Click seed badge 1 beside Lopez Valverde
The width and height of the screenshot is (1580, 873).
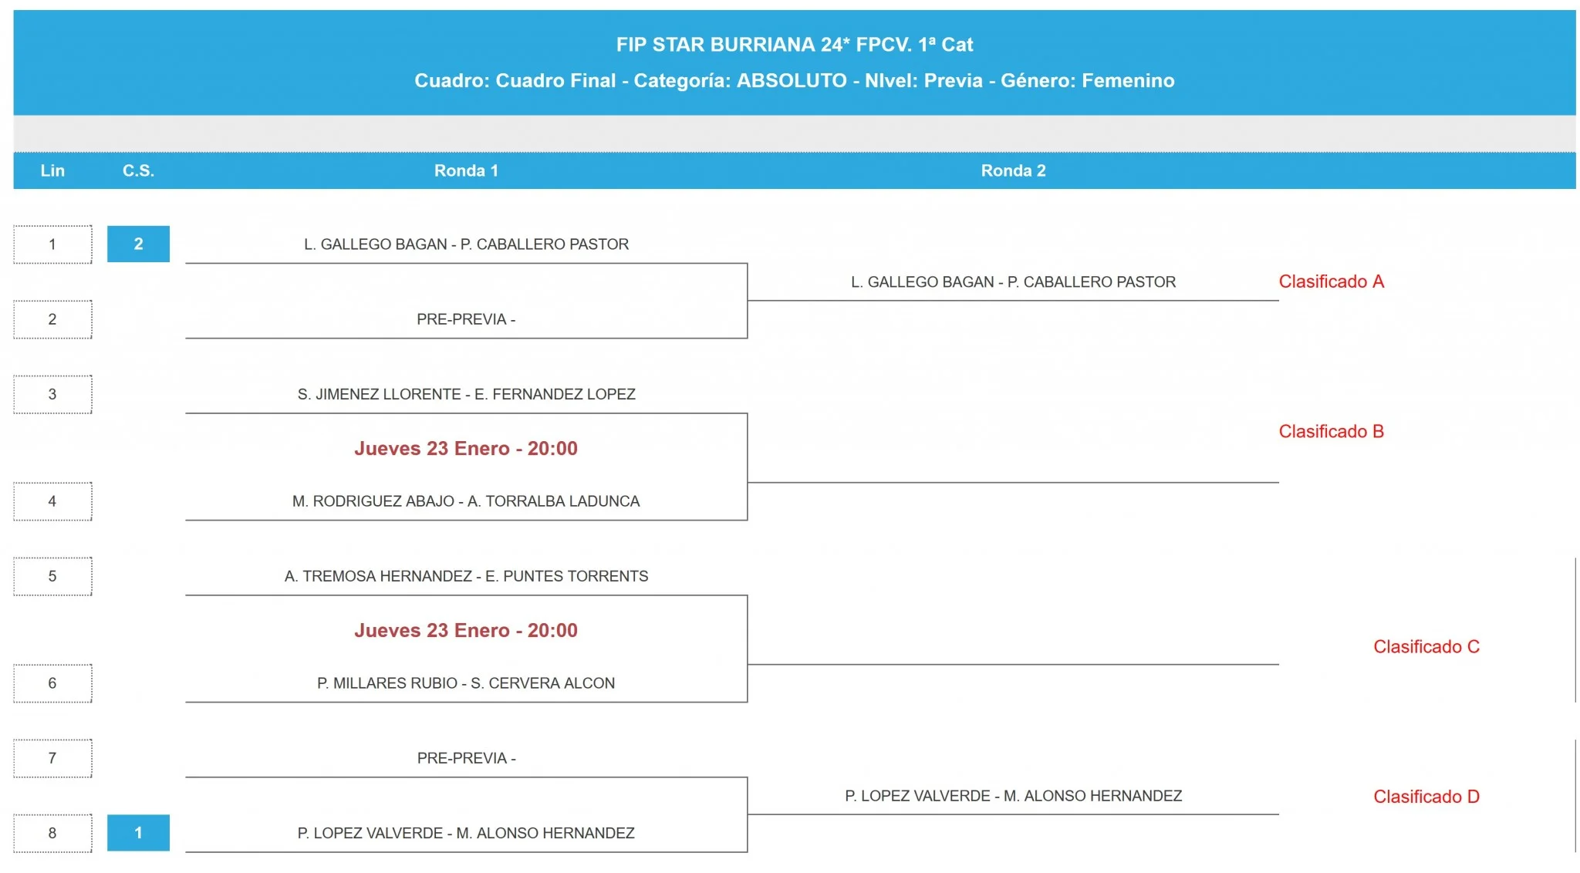click(138, 833)
